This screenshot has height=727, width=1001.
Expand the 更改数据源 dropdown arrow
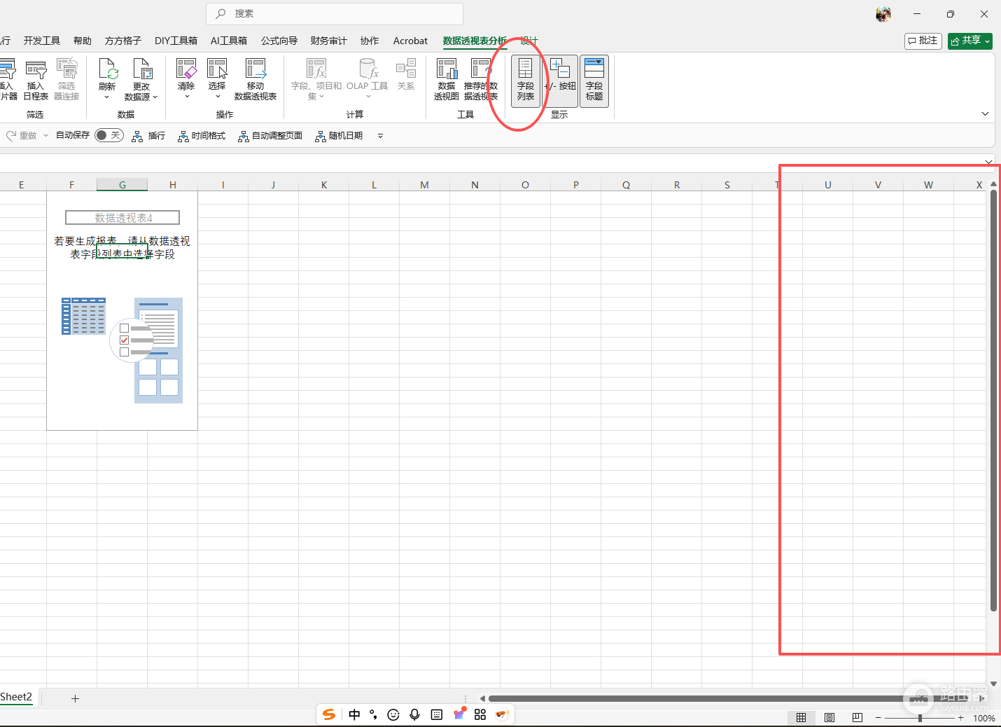[155, 97]
